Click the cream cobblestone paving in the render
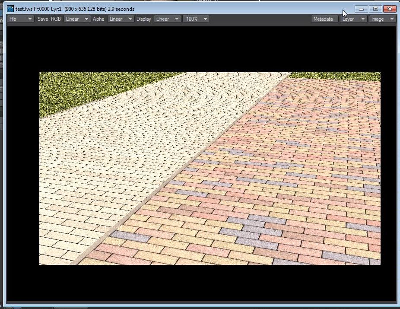Image resolution: width=400 pixels, height=309 pixels. pos(130,138)
